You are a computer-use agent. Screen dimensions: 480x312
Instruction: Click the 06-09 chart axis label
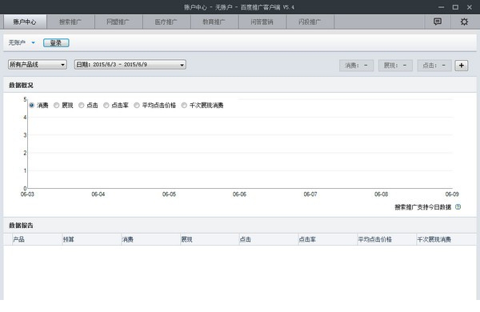click(452, 194)
